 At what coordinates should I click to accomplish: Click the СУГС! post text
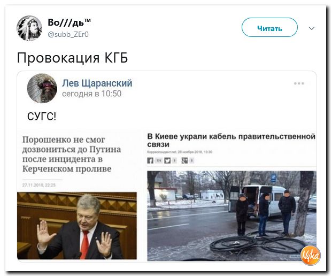[x=42, y=116]
